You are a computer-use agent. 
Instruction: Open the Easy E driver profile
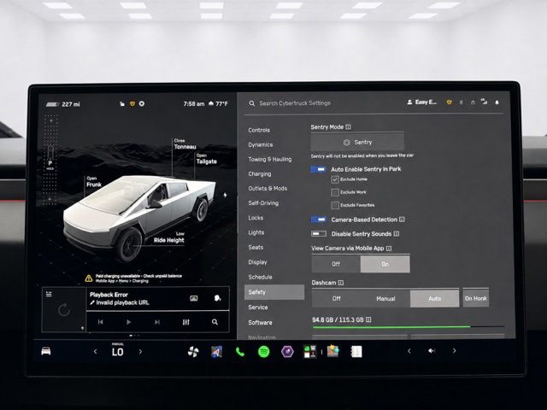click(x=421, y=102)
